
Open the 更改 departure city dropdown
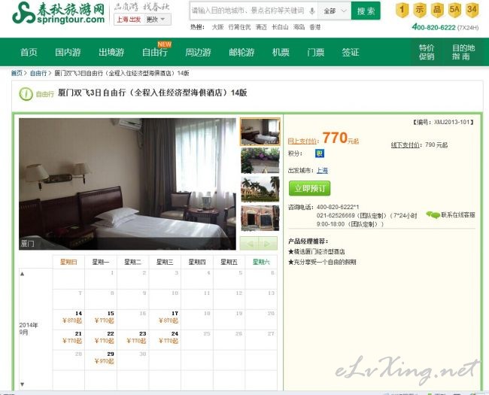[x=156, y=20]
